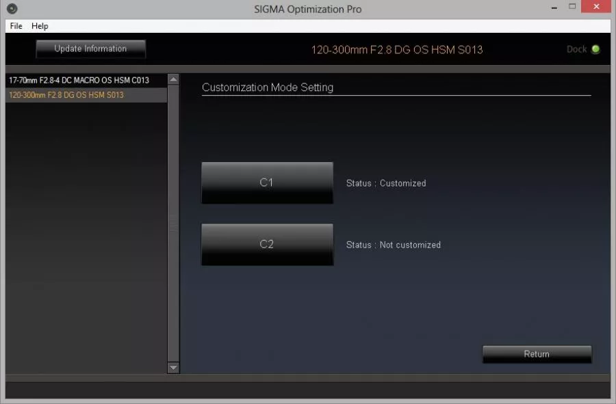Click the "Status : Customized" label
The width and height of the screenshot is (616, 404).
pyautogui.click(x=386, y=183)
